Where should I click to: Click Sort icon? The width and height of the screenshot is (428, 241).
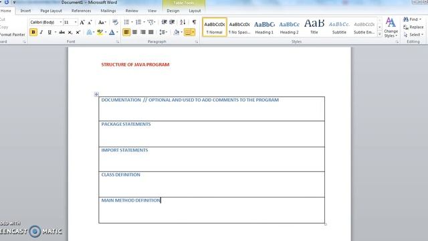(x=183, y=22)
